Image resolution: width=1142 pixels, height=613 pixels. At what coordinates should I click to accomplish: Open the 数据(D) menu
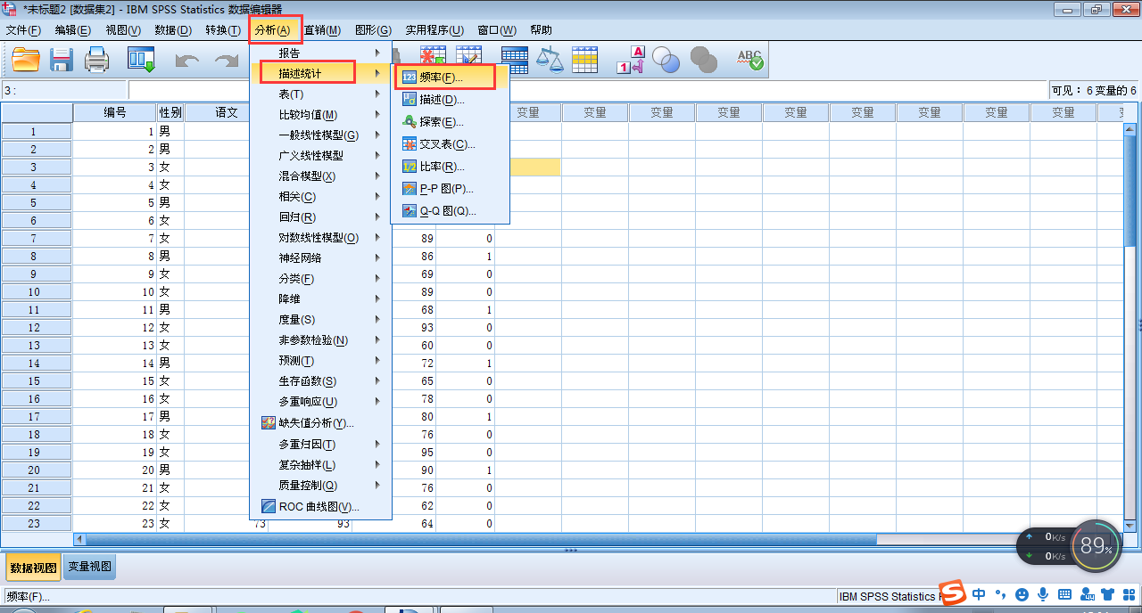pyautogui.click(x=173, y=29)
